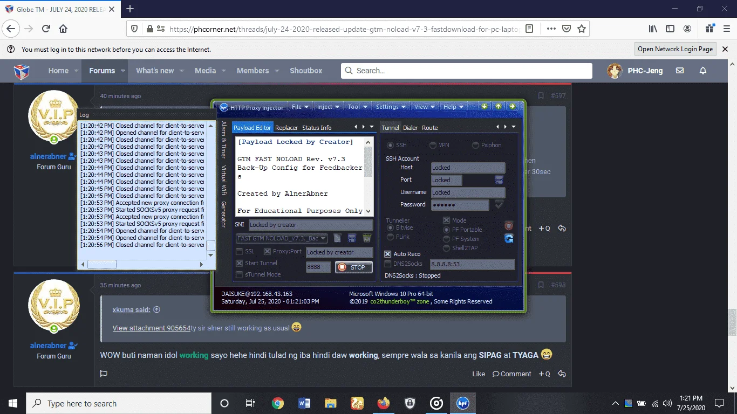Open the View attachment 905654 link
Image resolution: width=737 pixels, height=414 pixels.
click(x=152, y=328)
